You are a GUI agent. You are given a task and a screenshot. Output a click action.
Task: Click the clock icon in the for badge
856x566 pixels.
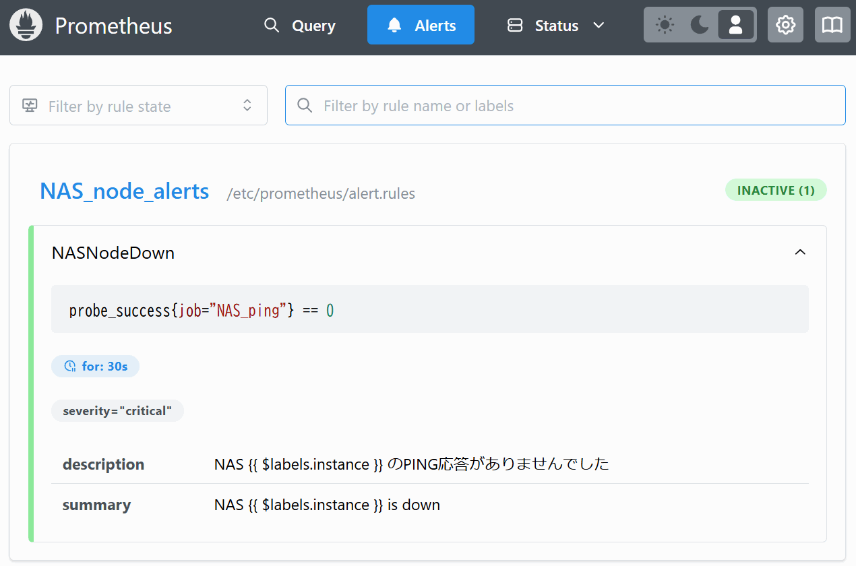click(x=69, y=366)
